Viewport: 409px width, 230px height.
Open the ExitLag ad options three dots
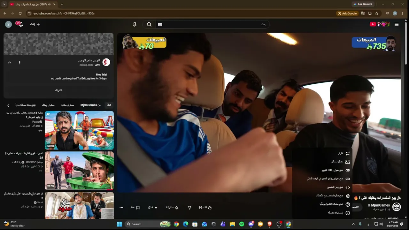click(x=19, y=63)
